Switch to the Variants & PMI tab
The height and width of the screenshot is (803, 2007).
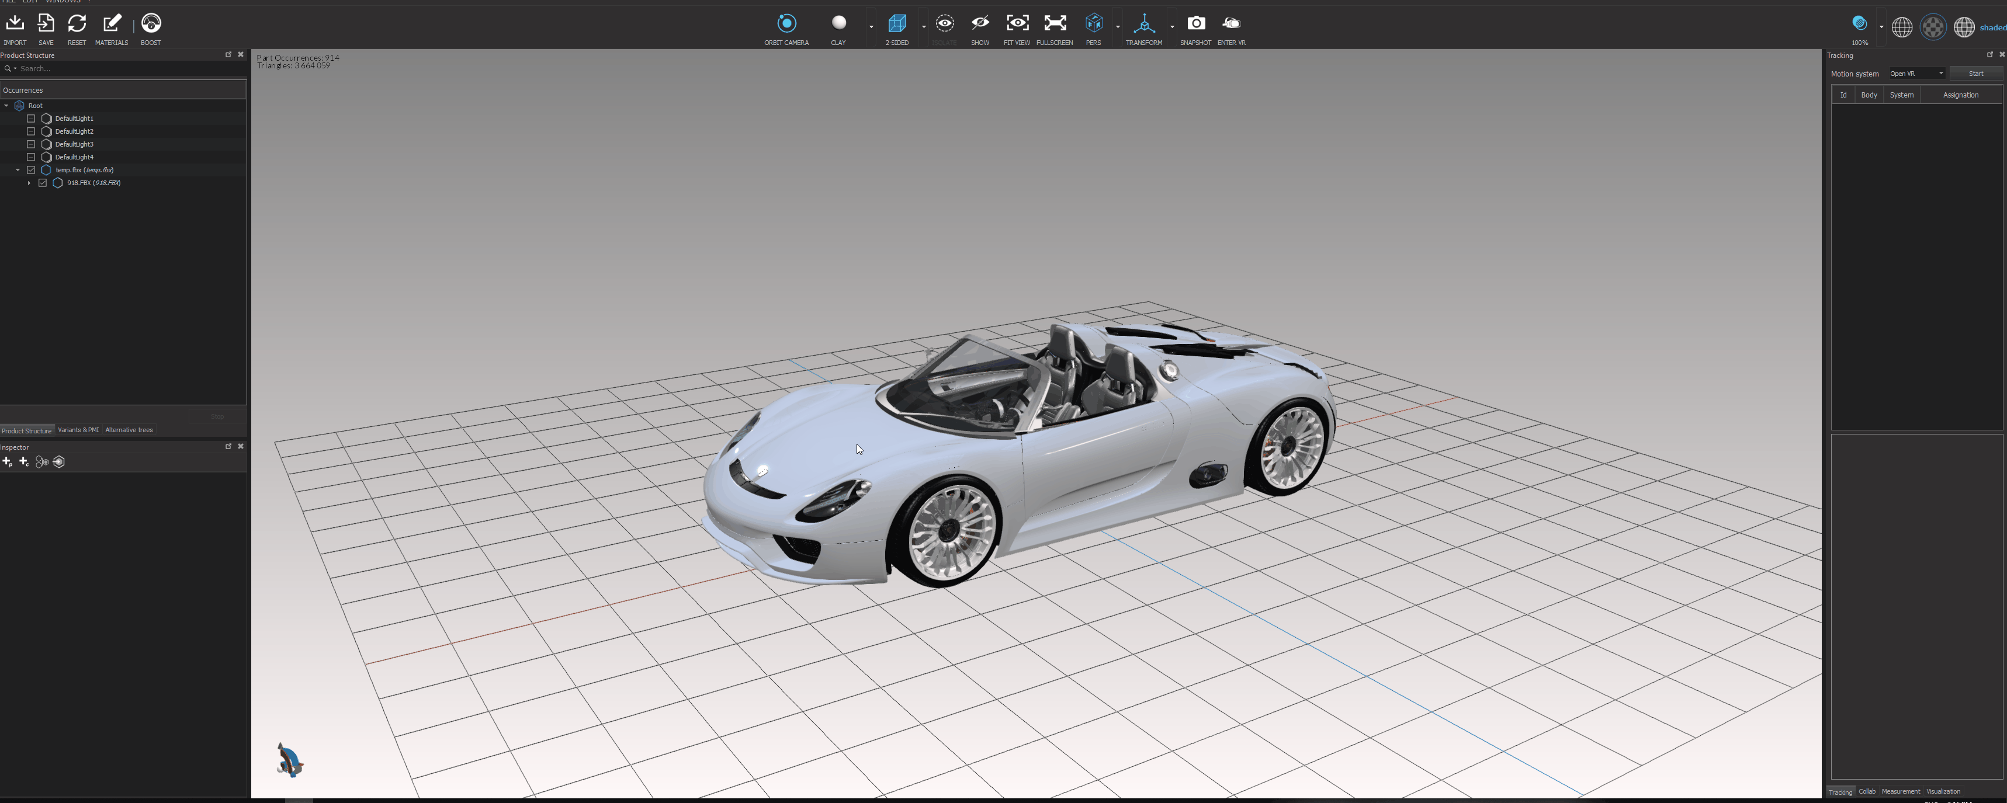[78, 430]
